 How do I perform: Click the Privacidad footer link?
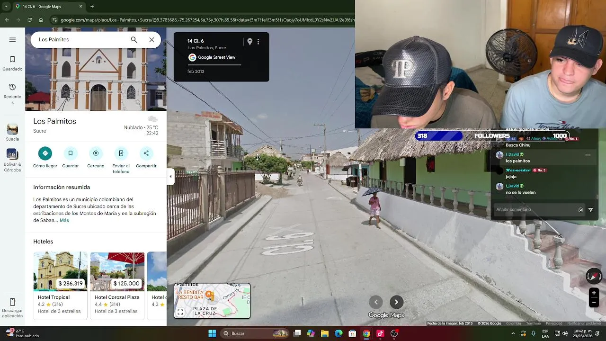tap(554, 323)
